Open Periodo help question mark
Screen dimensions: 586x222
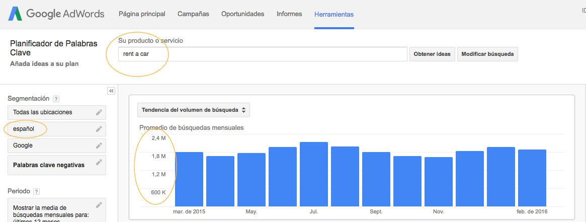pos(36,191)
